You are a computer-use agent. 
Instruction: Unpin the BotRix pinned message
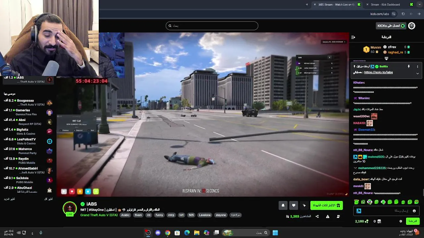point(409,66)
